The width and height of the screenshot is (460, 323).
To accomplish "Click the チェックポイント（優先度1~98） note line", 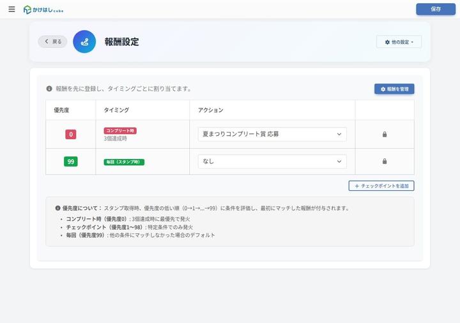I will (x=129, y=227).
